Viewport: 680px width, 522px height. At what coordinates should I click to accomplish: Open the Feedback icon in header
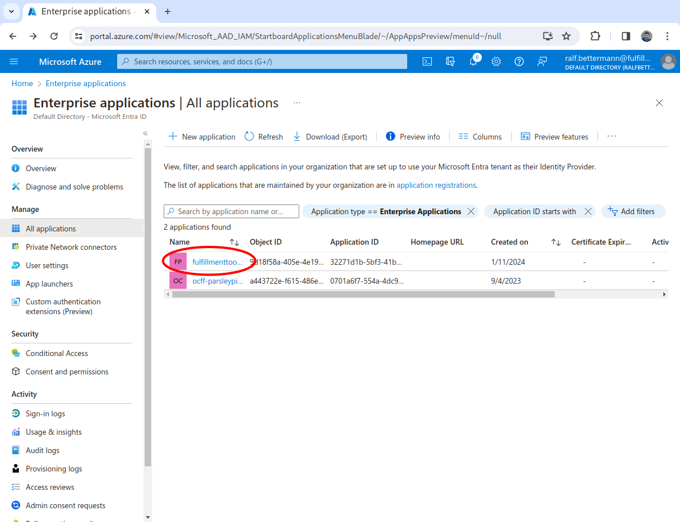[x=542, y=61]
